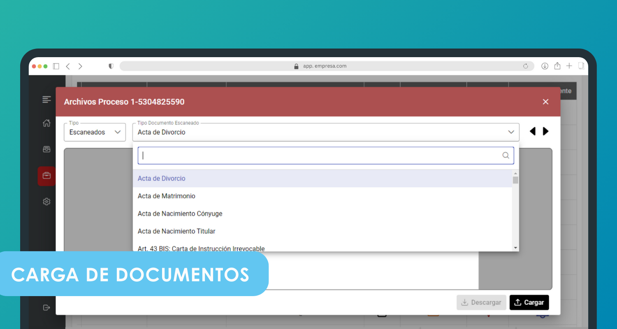Select the red briefcase sidebar icon
Screen dimensions: 617x329
[x=46, y=176]
